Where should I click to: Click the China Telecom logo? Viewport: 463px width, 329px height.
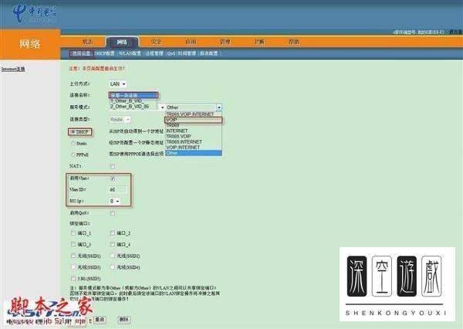pos(34,14)
